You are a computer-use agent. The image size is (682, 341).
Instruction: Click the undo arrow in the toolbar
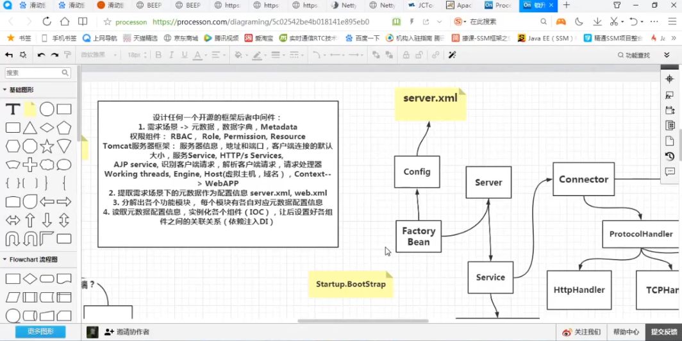coord(41,55)
